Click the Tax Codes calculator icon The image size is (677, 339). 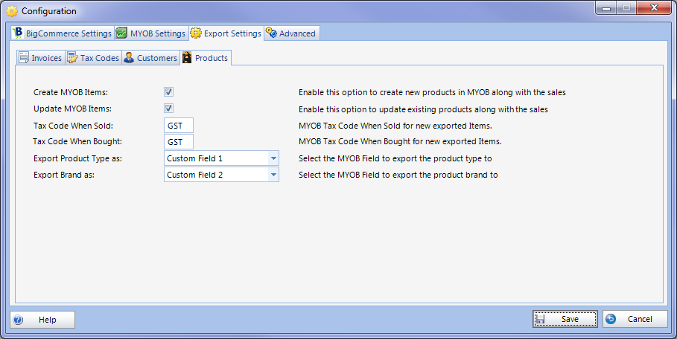(72, 58)
